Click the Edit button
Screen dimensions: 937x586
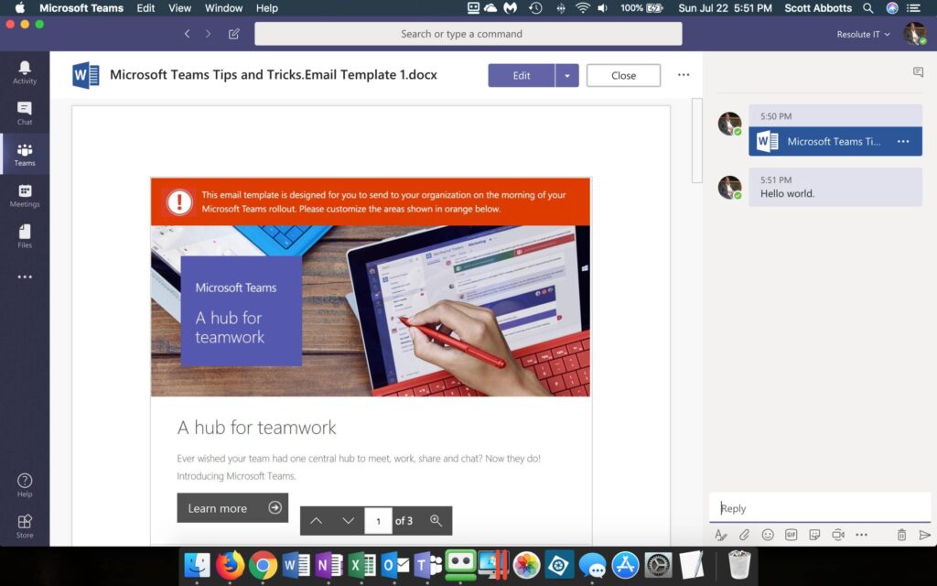521,75
